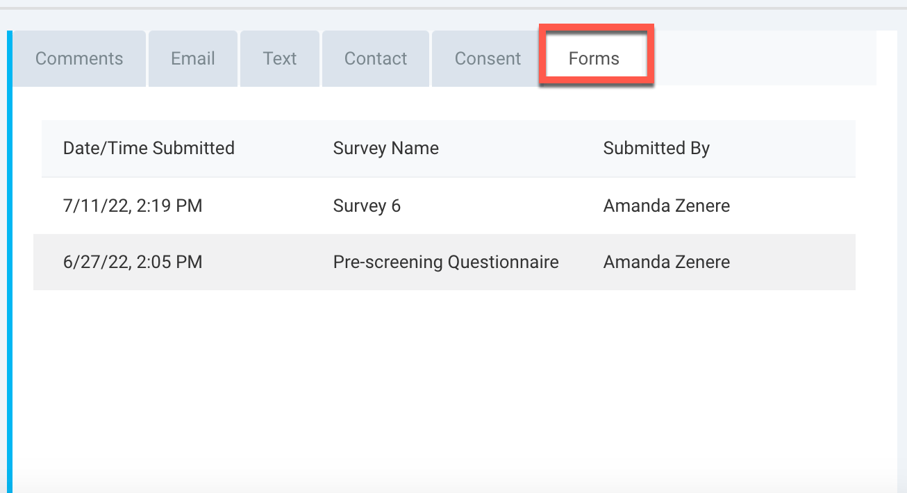The height and width of the screenshot is (493, 907).
Task: Click the highlighted Forms tab
Action: point(594,59)
